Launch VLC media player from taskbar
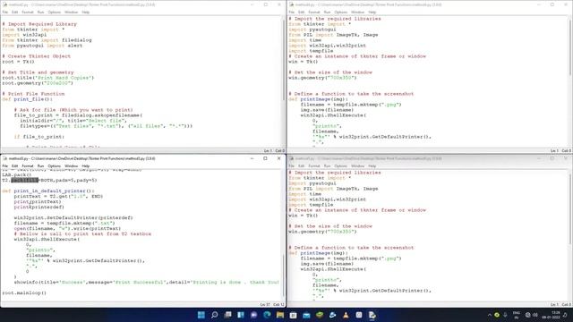Screen dimensions: 573x322 pos(346,315)
